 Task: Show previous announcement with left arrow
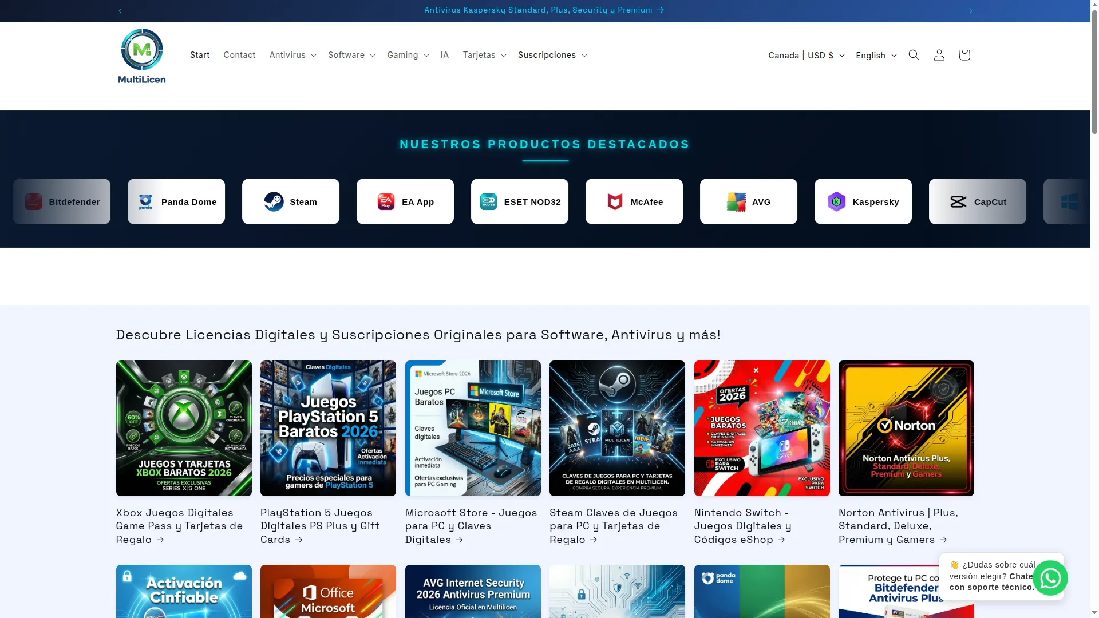(x=120, y=11)
